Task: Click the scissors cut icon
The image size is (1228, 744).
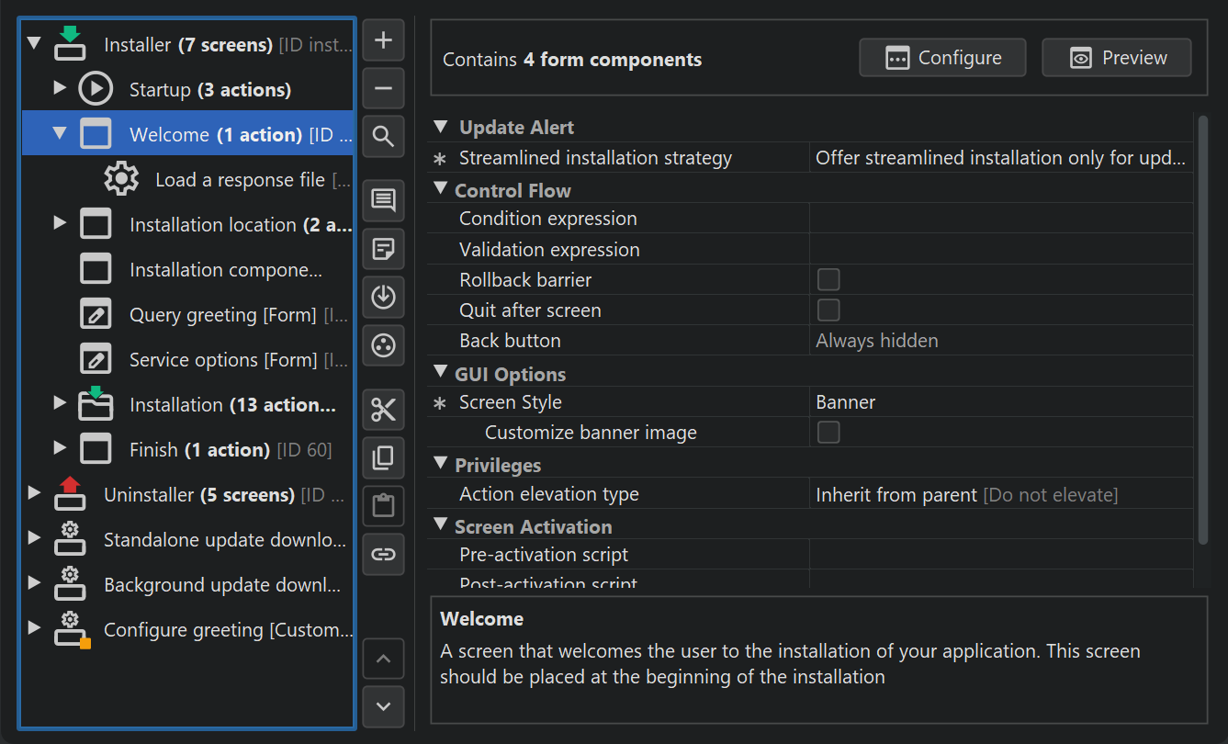Action: tap(384, 410)
